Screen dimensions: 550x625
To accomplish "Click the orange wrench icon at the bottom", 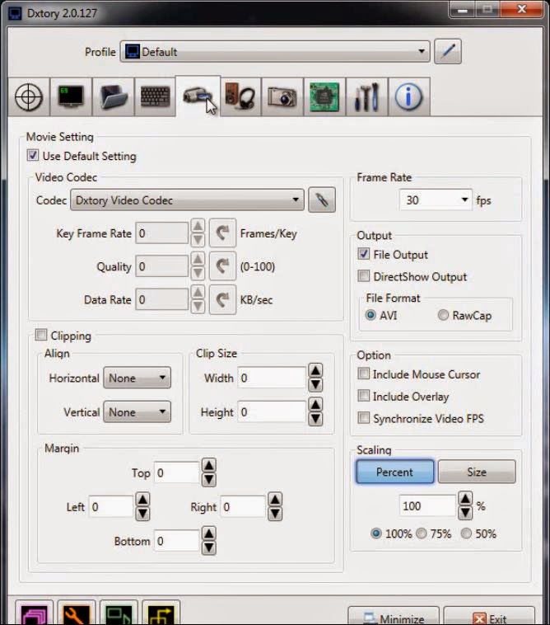I will [77, 613].
